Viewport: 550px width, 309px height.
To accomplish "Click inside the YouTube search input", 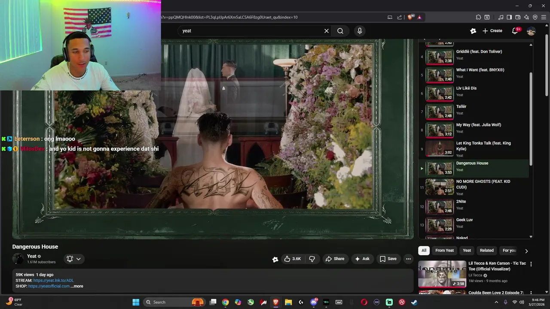I will point(251,31).
